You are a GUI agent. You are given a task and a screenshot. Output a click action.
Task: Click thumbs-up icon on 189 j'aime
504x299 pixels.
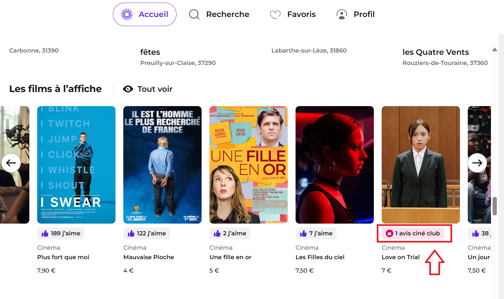click(x=45, y=233)
